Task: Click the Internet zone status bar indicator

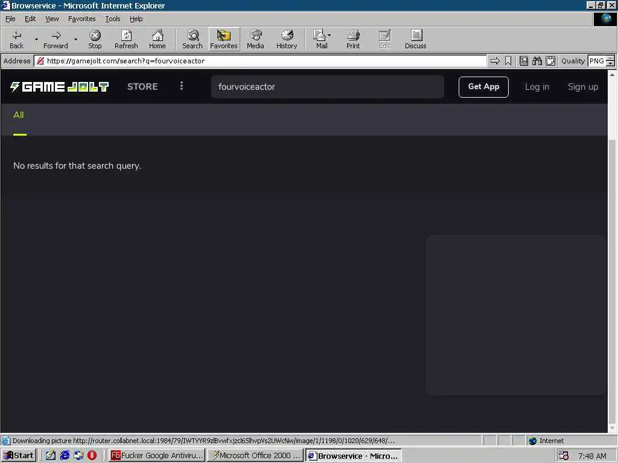Action: point(546,441)
